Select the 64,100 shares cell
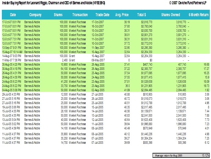Screen dimensions: 211x159 [64, 69]
